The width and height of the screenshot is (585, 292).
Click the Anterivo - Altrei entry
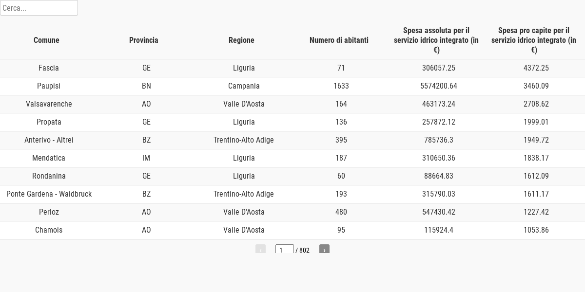(x=49, y=140)
